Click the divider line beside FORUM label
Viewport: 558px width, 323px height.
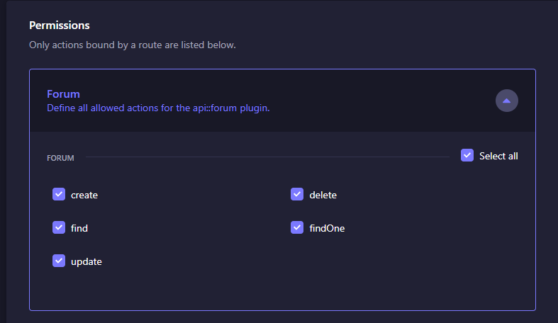coord(267,157)
